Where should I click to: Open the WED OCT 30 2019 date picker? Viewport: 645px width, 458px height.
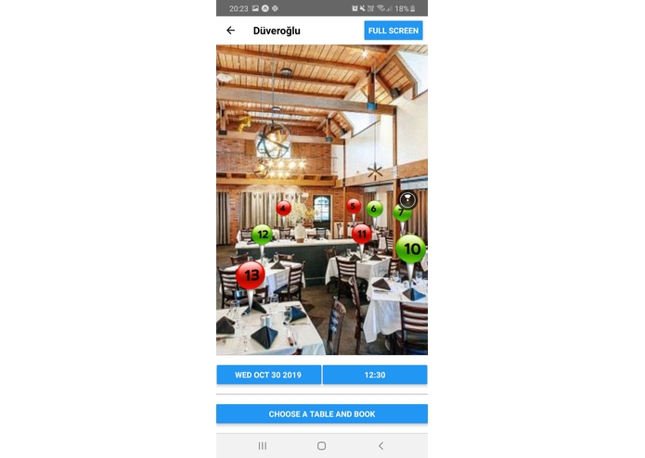[x=268, y=375]
